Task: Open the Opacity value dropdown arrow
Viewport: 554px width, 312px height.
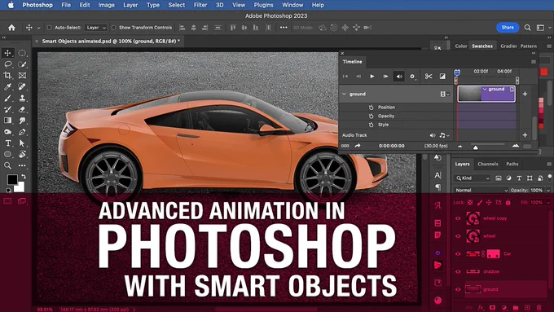Action: (548, 190)
